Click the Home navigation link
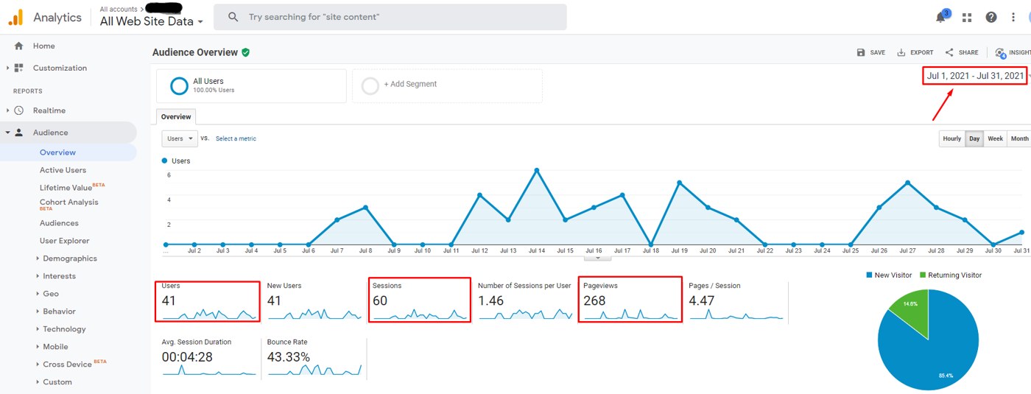1031x394 pixels. (44, 46)
